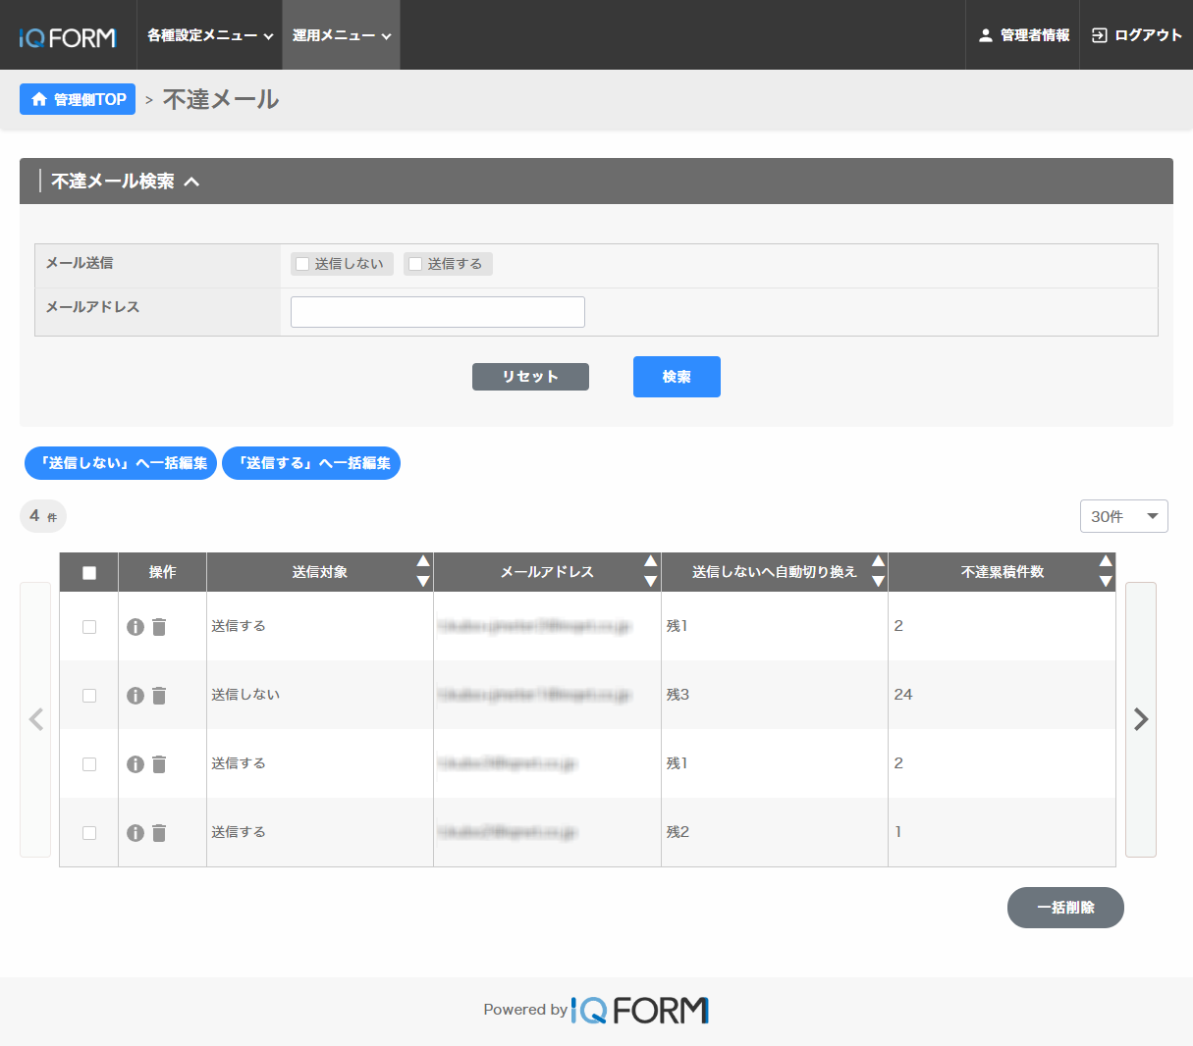Click the info icon in the first row

[136, 627]
